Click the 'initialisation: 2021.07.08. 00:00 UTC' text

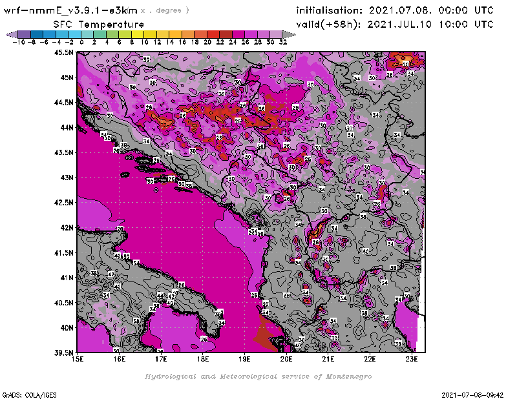395,10
